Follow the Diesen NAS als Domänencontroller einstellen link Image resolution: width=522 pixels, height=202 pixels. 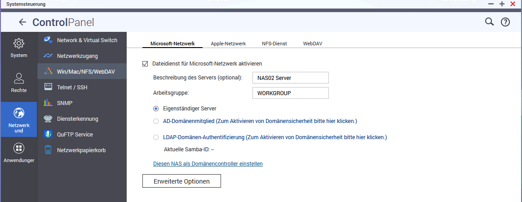[208, 164]
